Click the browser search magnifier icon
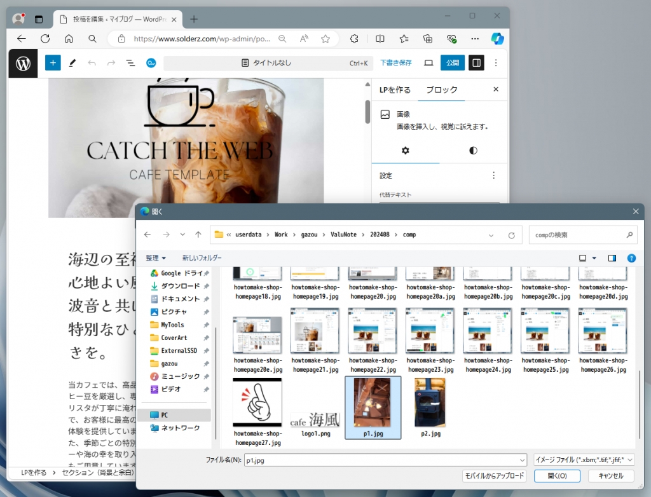Image resolution: width=651 pixels, height=497 pixels. (x=92, y=39)
